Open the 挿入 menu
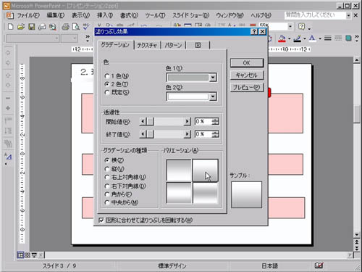This screenshot has width=362, height=272. [105, 15]
